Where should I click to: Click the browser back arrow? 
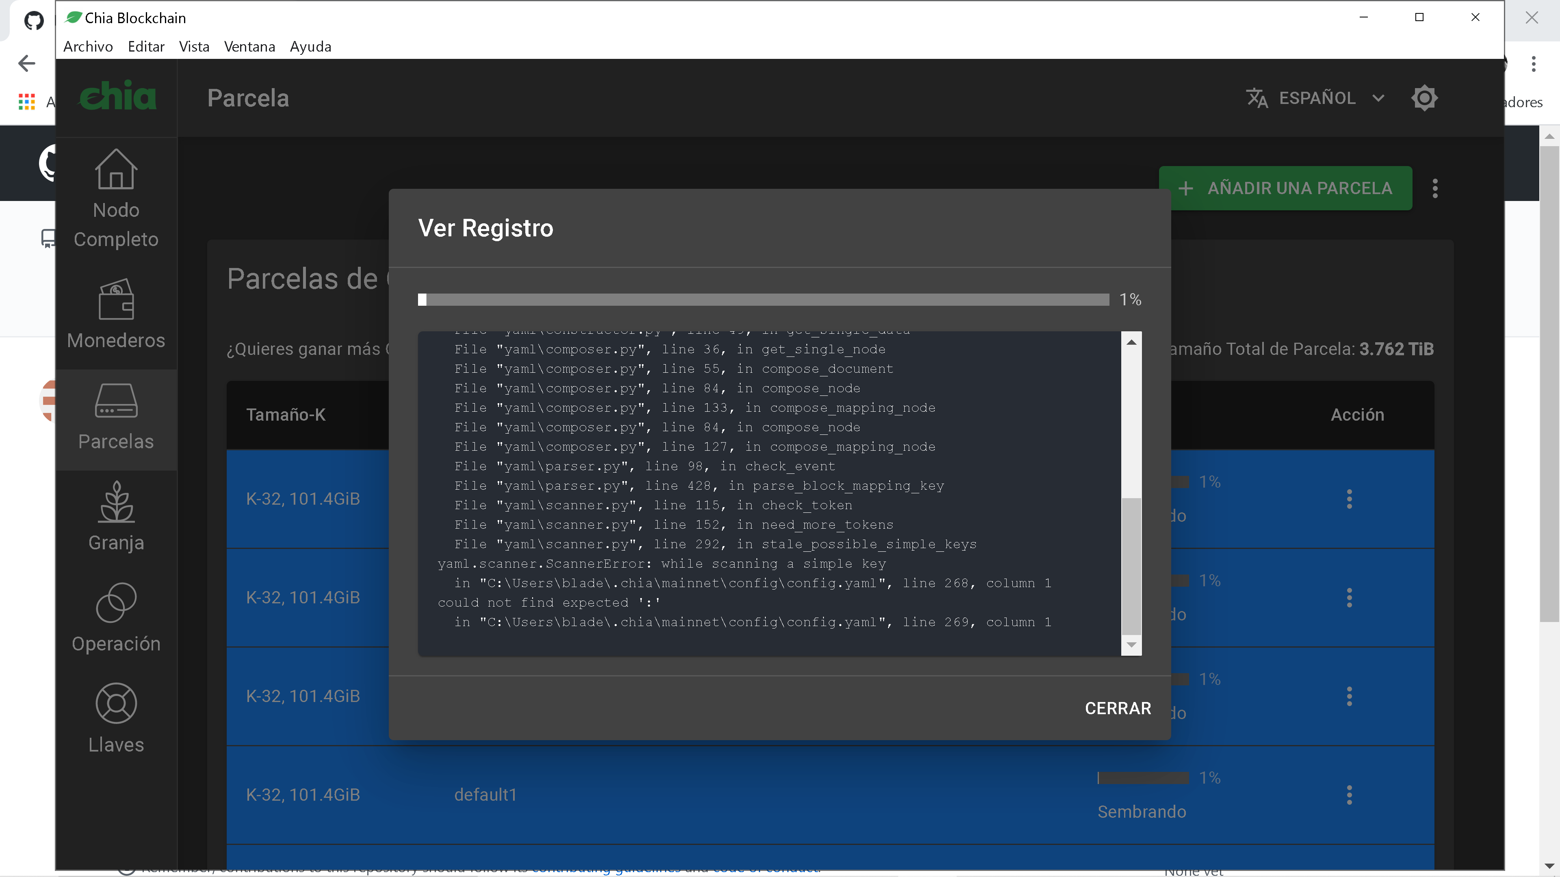(27, 63)
